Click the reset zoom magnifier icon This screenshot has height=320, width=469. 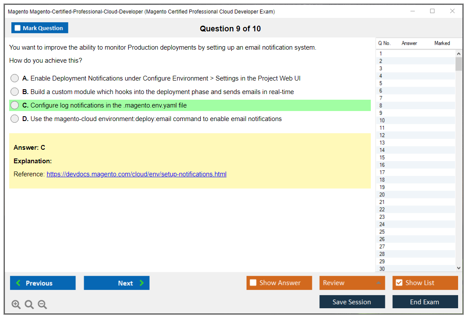click(29, 305)
